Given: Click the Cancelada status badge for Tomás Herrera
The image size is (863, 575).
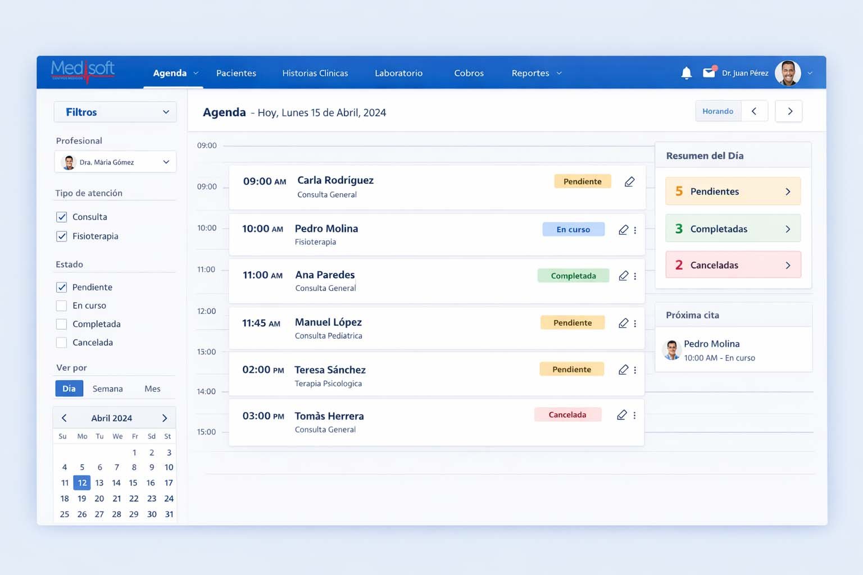Looking at the screenshot, I should coord(567,415).
